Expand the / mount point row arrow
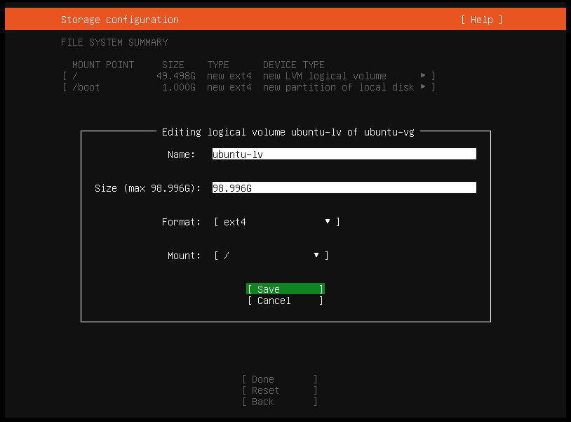571x422 pixels. click(x=423, y=75)
